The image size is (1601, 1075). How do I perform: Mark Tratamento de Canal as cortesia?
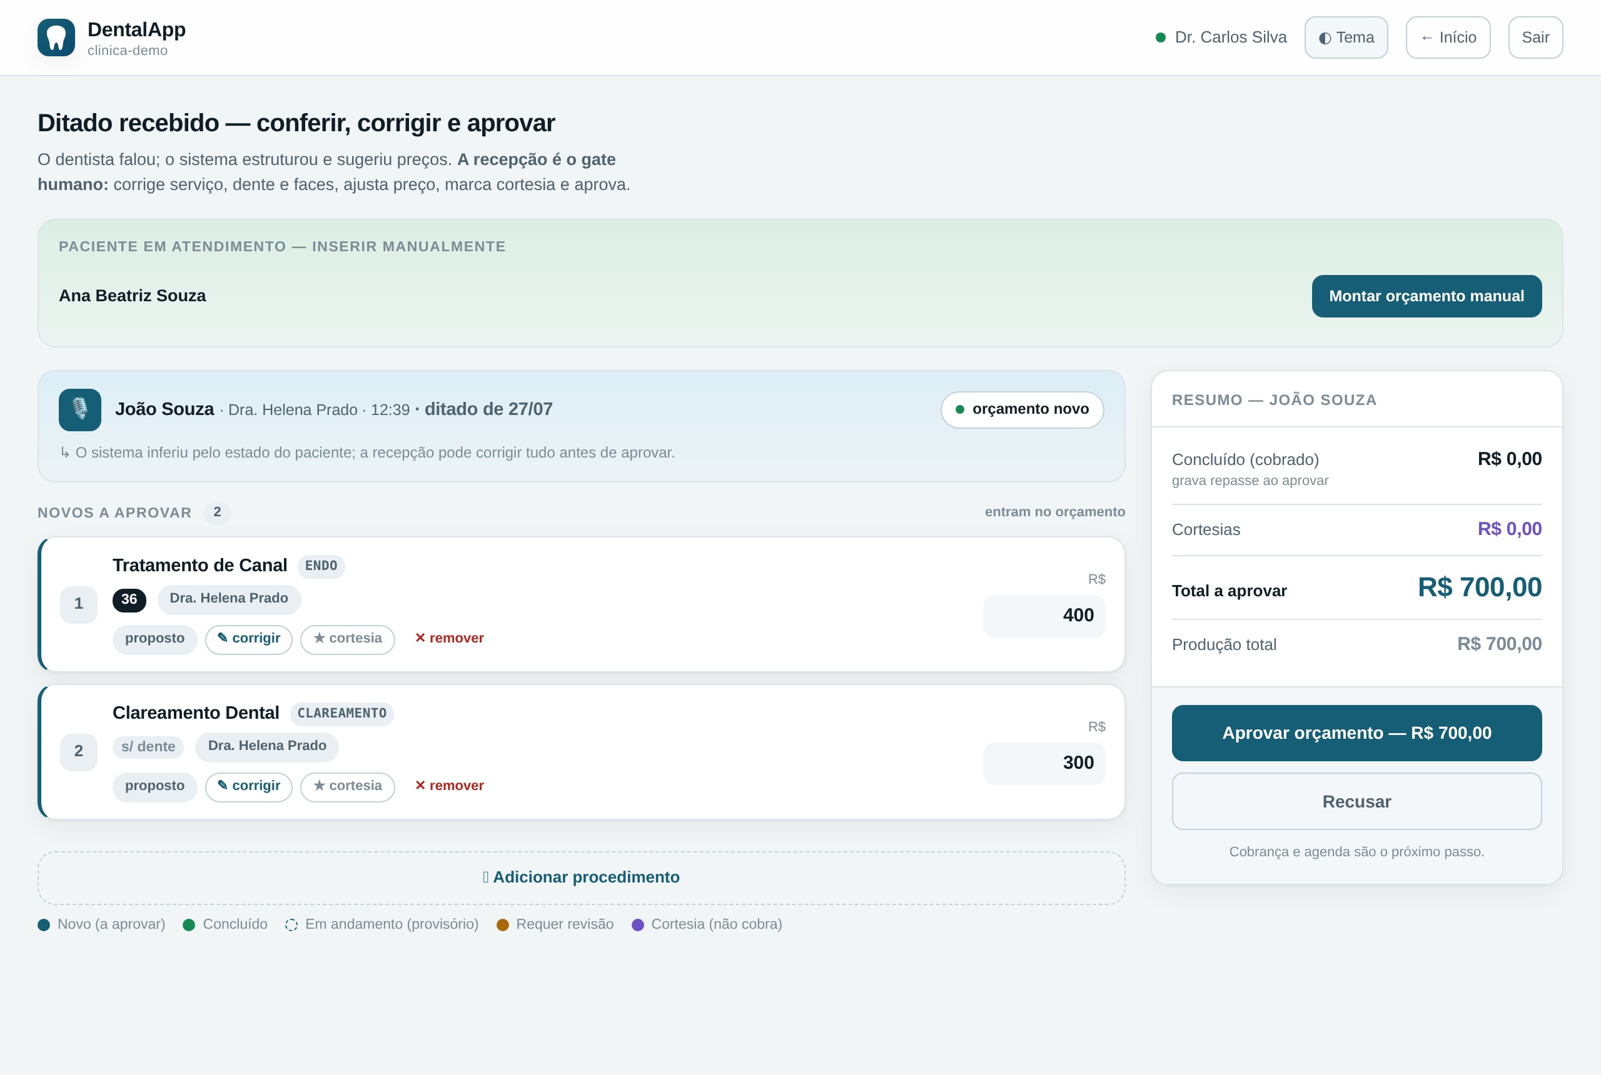(348, 639)
